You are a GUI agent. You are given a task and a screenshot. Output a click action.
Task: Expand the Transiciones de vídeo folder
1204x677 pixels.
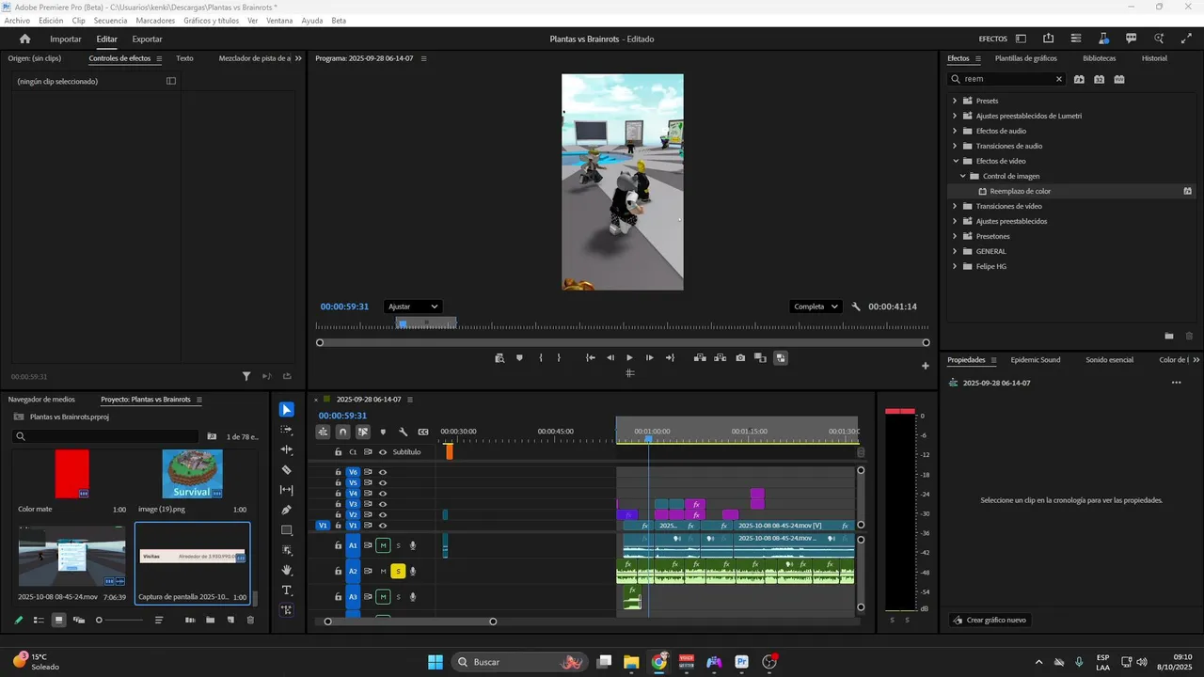tap(955, 206)
